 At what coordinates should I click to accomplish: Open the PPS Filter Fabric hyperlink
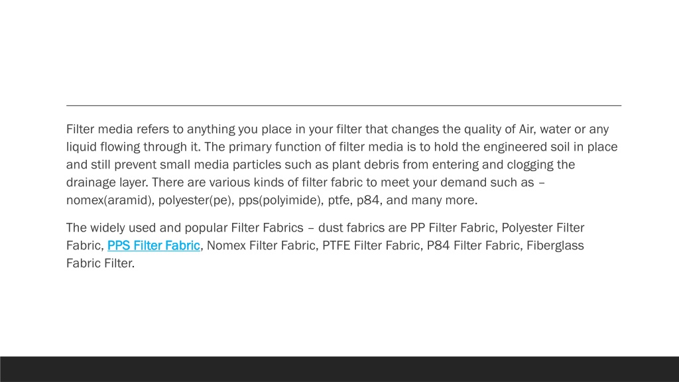pos(153,245)
